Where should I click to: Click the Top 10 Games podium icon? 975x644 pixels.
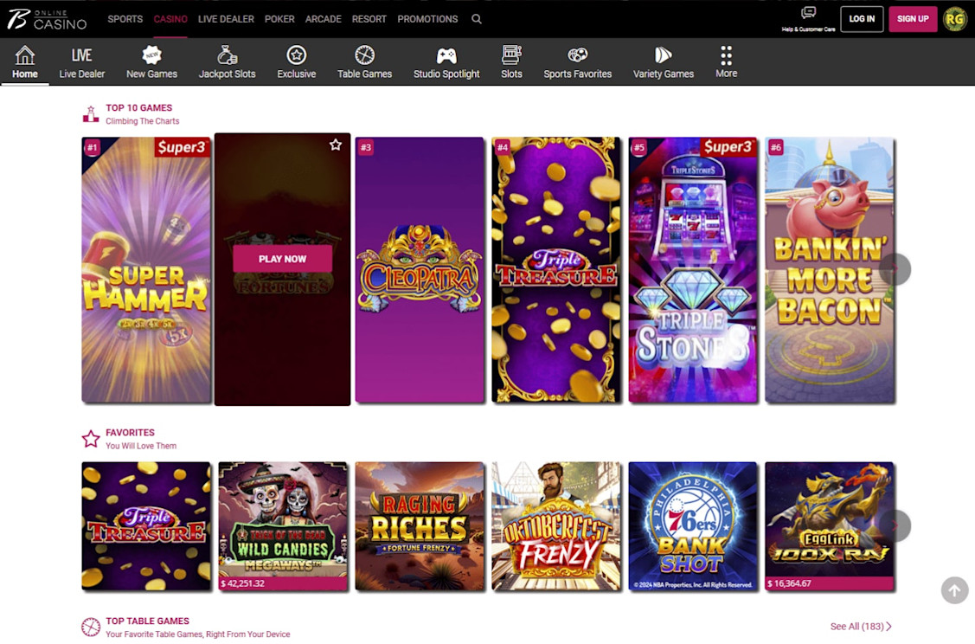click(91, 114)
